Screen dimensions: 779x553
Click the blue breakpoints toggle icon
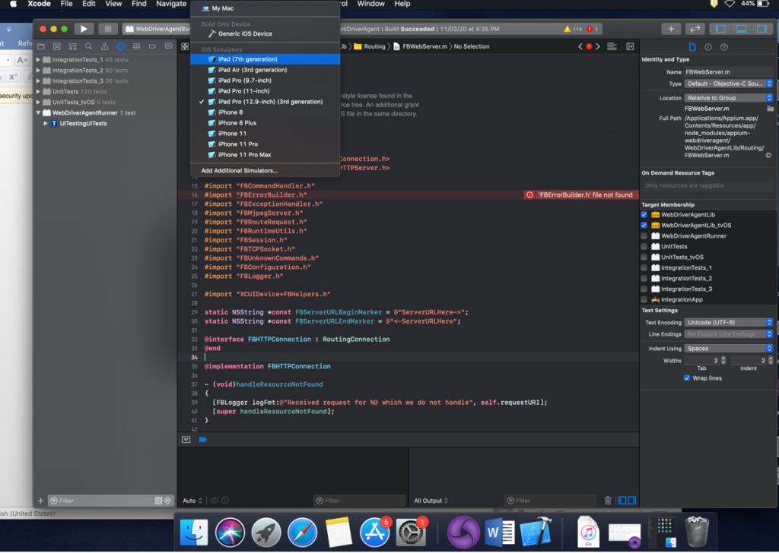pyautogui.click(x=202, y=439)
